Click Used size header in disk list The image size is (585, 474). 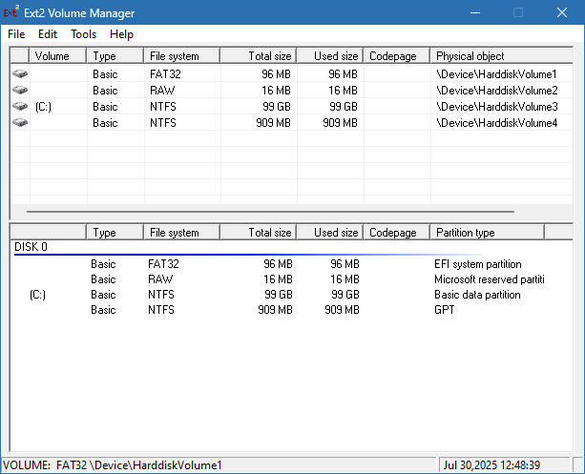[330, 233]
